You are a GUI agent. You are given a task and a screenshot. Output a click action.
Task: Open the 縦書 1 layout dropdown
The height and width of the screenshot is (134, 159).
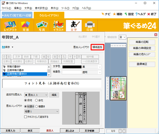[42, 112]
